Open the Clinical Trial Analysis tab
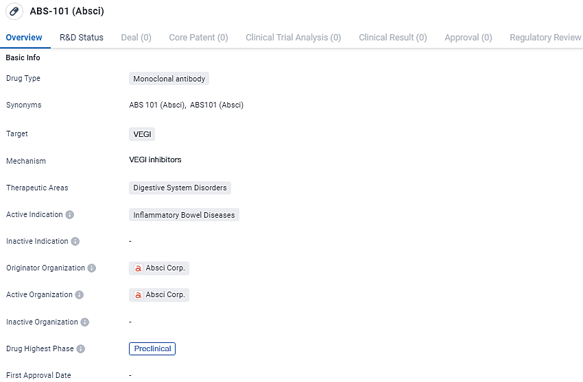This screenshot has height=382, width=583. (293, 38)
